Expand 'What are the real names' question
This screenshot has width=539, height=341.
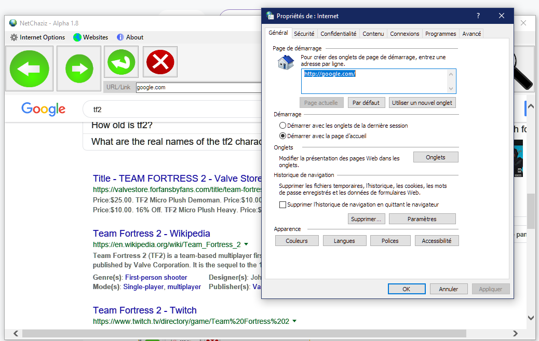[172, 142]
